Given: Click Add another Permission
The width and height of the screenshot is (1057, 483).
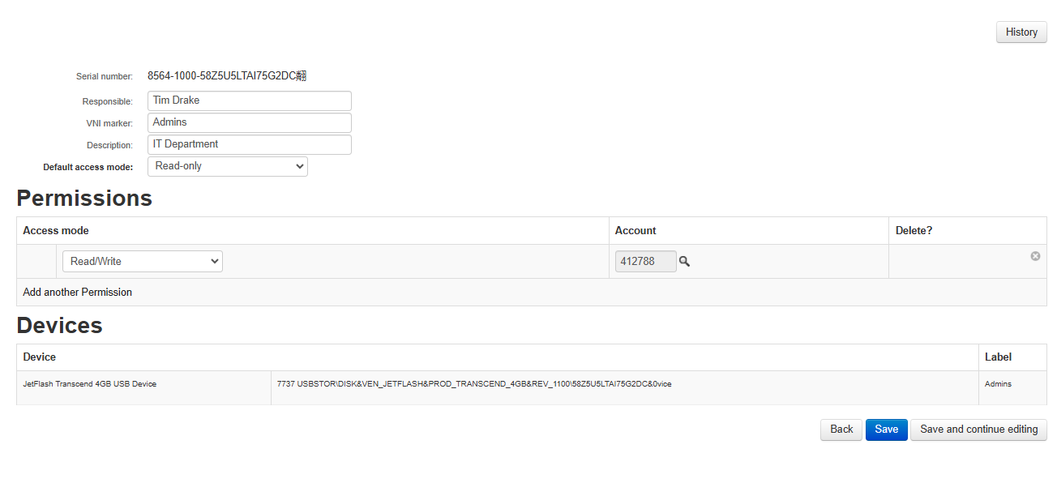Looking at the screenshot, I should [77, 292].
